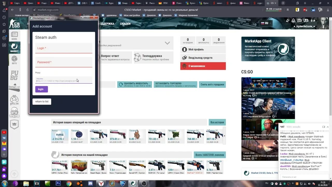Expand the notifications settings chevron
Screen dimensions: 332x187
click(167, 43)
